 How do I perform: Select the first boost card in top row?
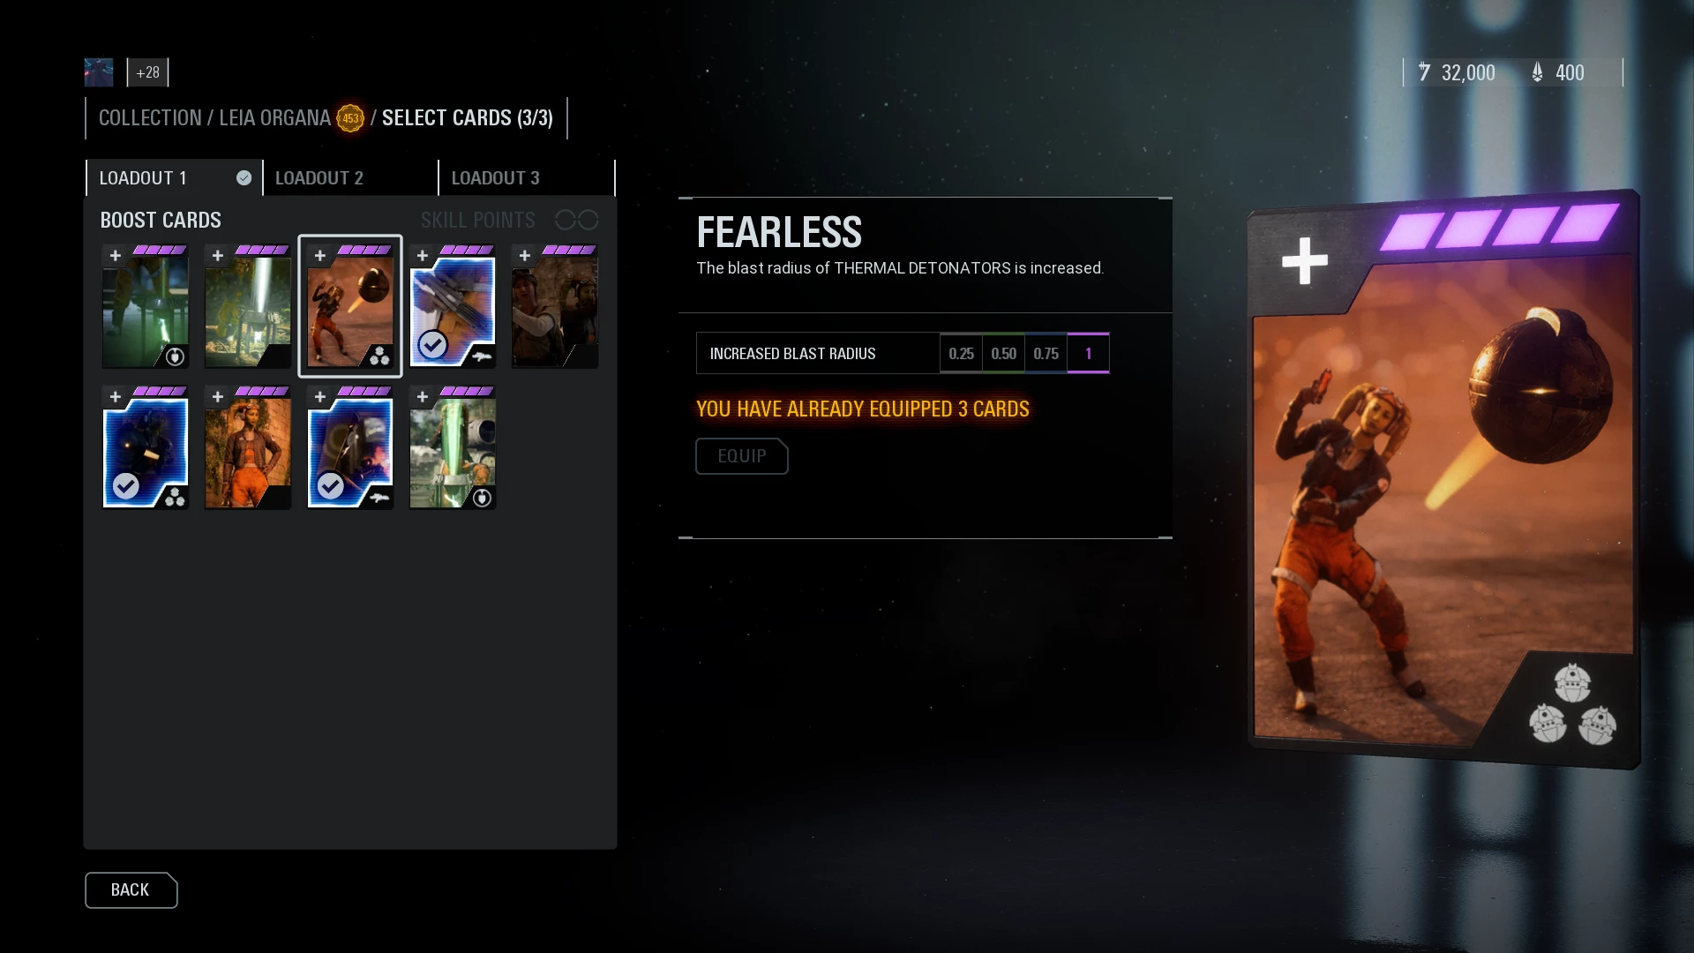click(146, 306)
